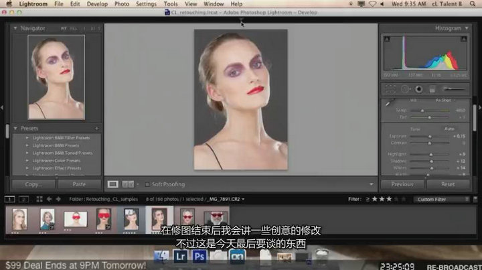This screenshot has height=270, width=482.
Task: Click the Reset button
Action: click(448, 184)
